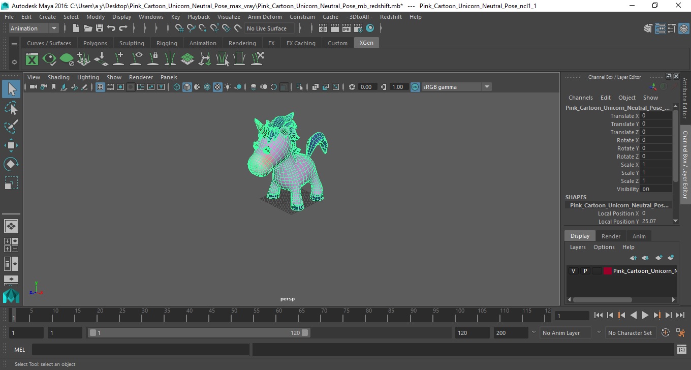Enable snap to grids magnet

coord(179,28)
